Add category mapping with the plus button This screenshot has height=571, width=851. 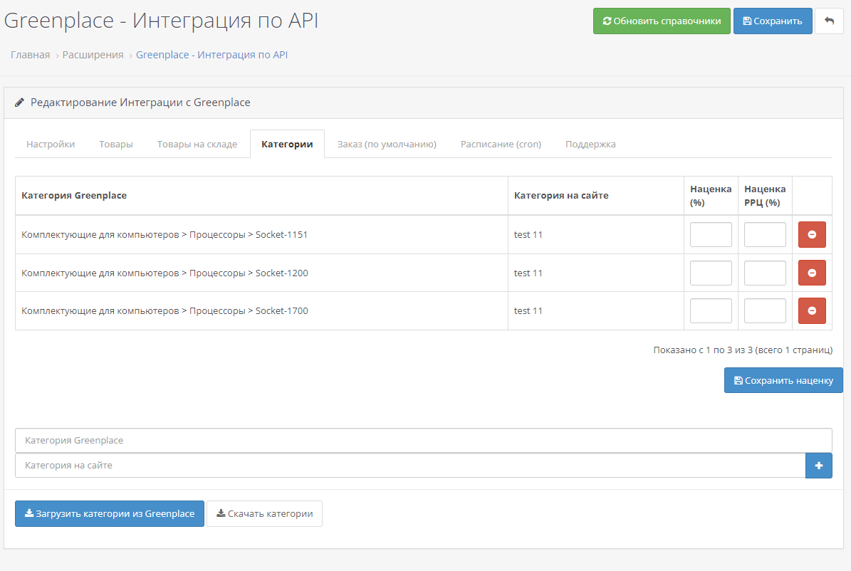818,466
